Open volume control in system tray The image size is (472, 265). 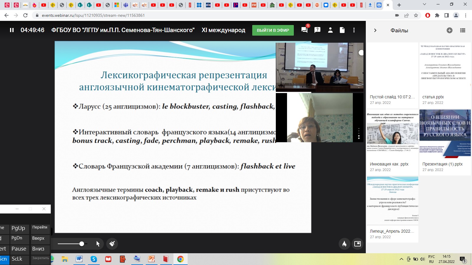click(422, 259)
